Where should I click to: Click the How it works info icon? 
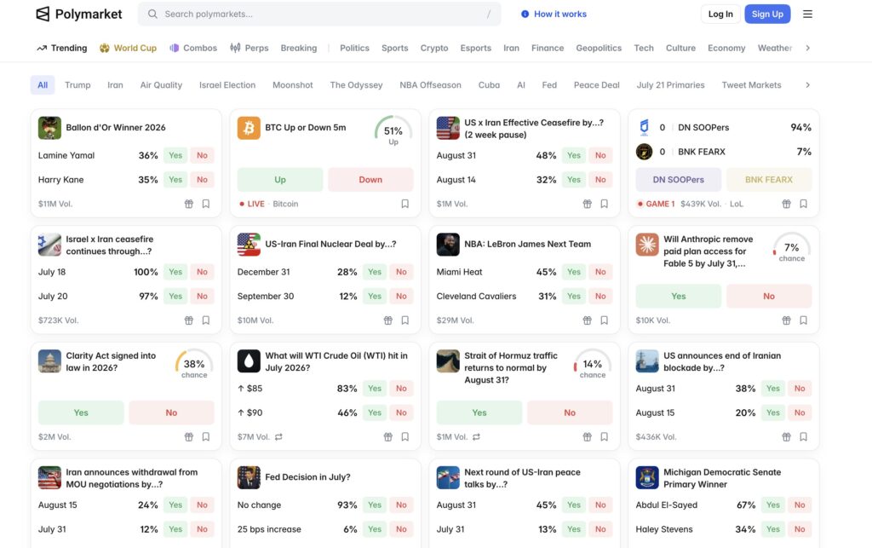click(x=525, y=14)
